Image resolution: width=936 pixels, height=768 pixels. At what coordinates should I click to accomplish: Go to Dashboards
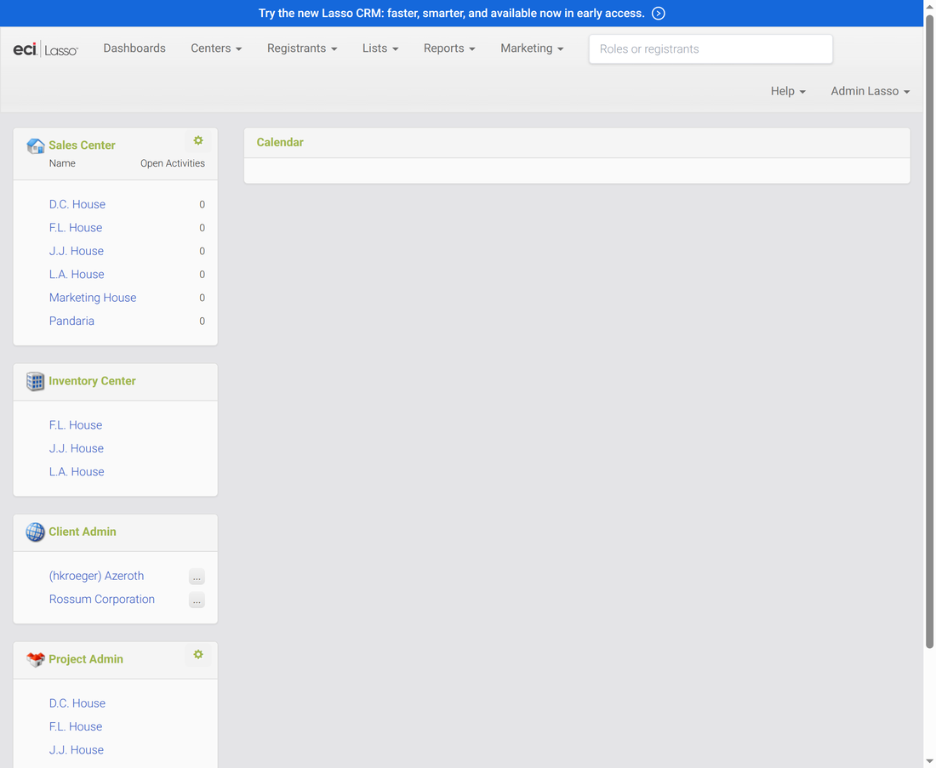[x=134, y=48]
